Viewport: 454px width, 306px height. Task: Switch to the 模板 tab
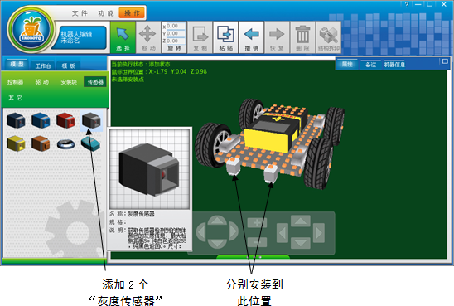(69, 66)
